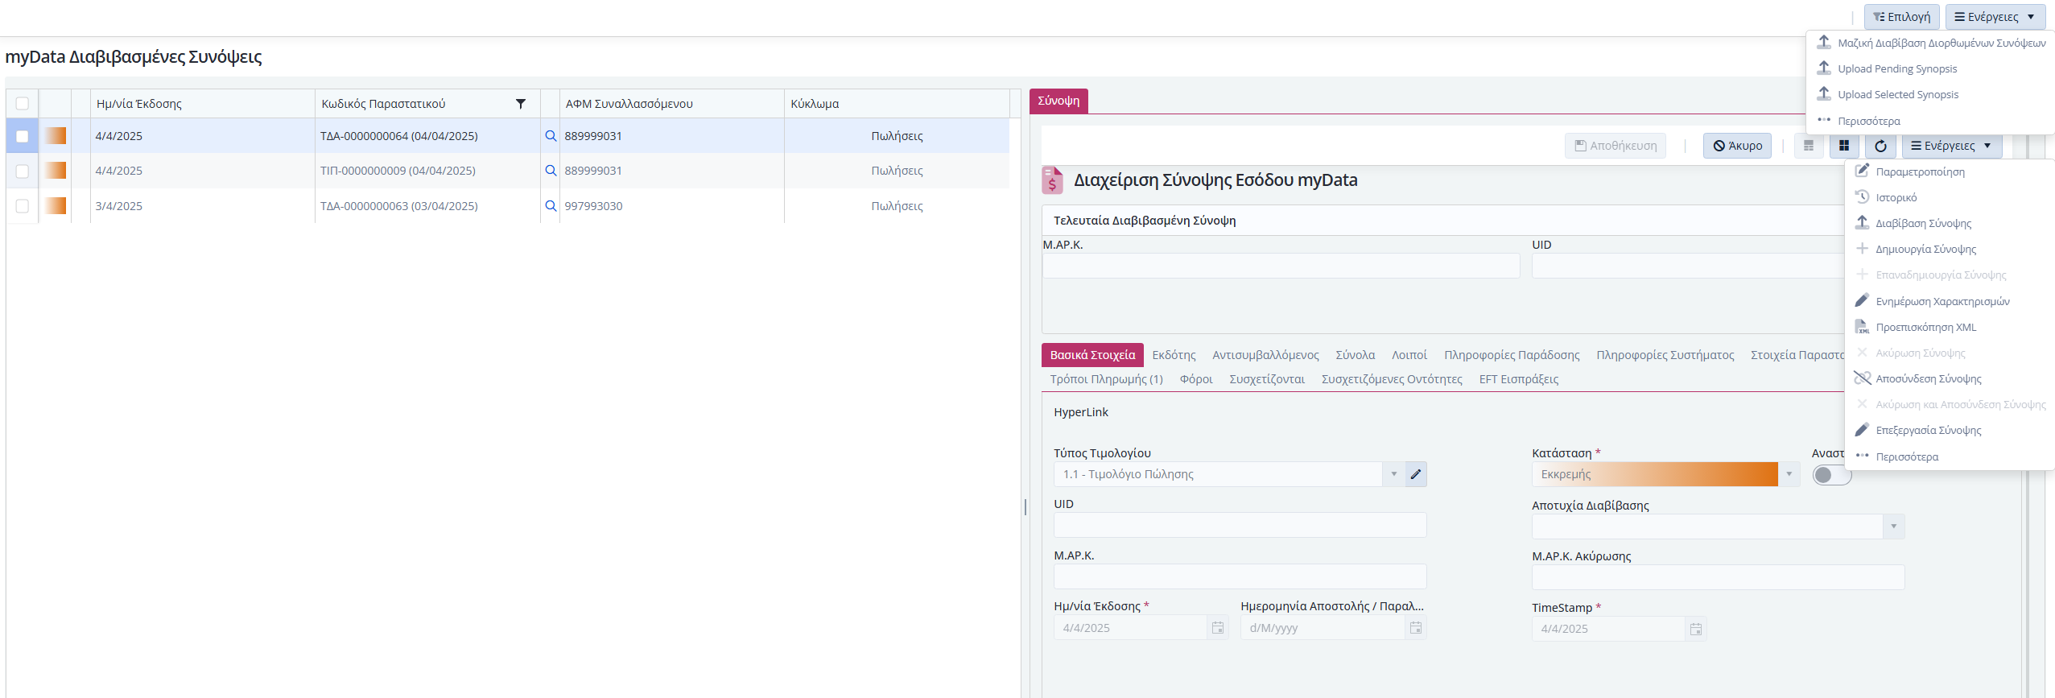The image size is (2055, 698).
Task: Select Δημιουργία Σύνοψης menu entry
Action: point(1950,250)
